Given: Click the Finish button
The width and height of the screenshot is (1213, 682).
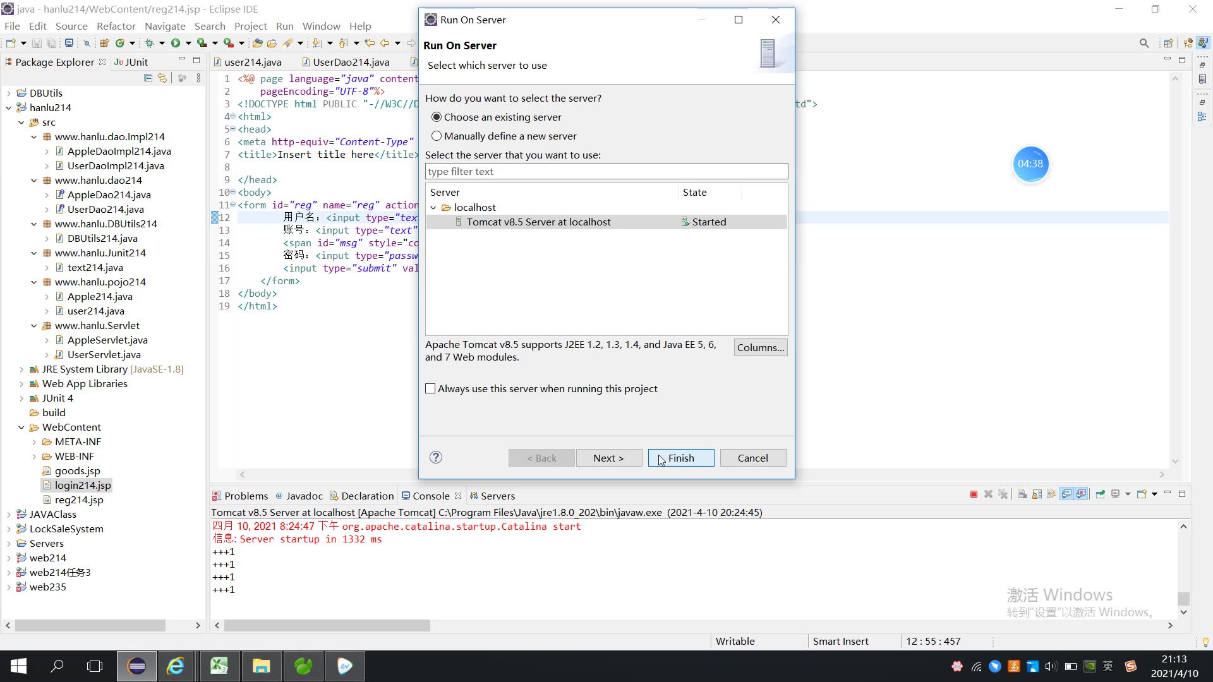Looking at the screenshot, I should (x=681, y=458).
